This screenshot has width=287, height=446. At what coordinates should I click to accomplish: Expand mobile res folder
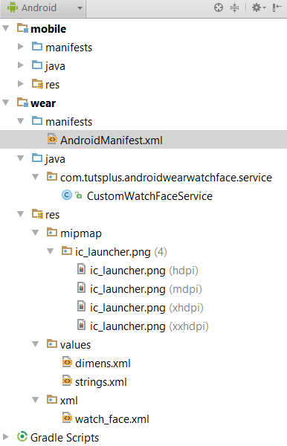pyautogui.click(x=21, y=83)
